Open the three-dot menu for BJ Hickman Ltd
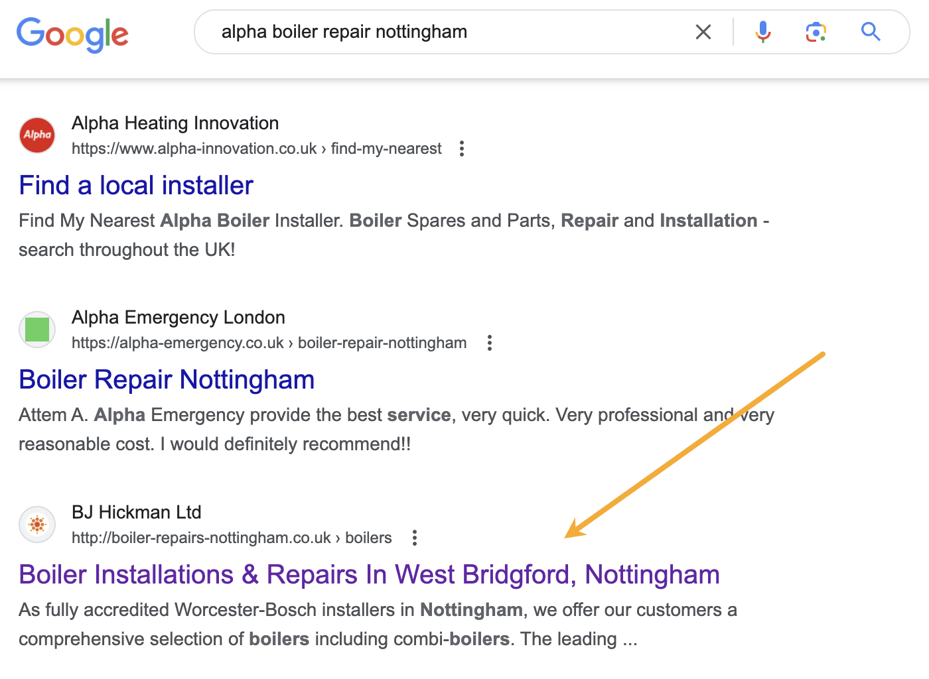The width and height of the screenshot is (929, 679). 414,538
